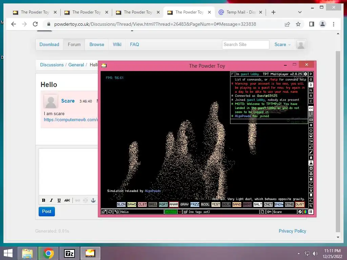Click the new blank simulation icon

263,212
